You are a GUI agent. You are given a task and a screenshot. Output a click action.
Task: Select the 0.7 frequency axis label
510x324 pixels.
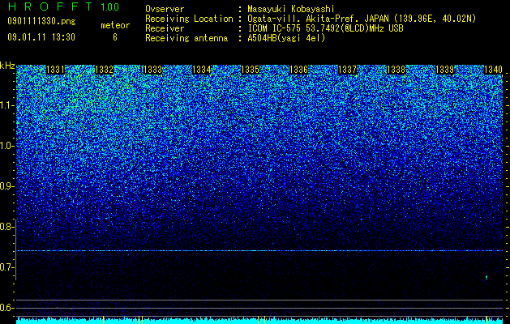(x=7, y=267)
